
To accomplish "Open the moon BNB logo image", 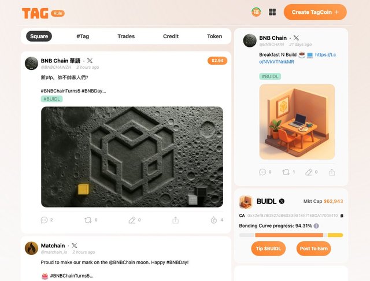I will tap(132, 157).
